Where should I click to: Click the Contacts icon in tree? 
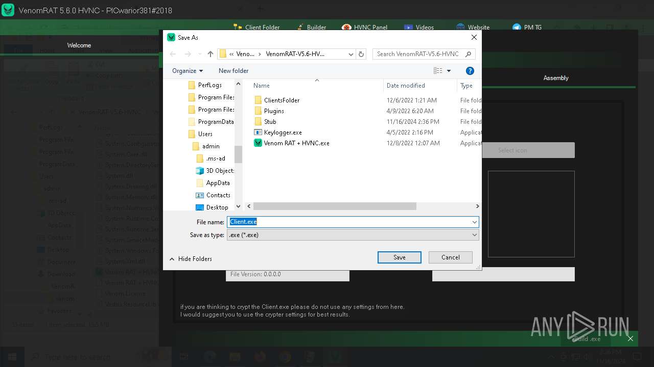click(200, 195)
